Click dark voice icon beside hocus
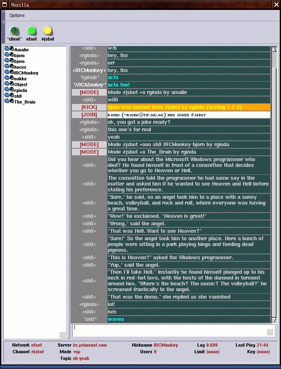The width and height of the screenshot is (281, 369). [x=12, y=66]
